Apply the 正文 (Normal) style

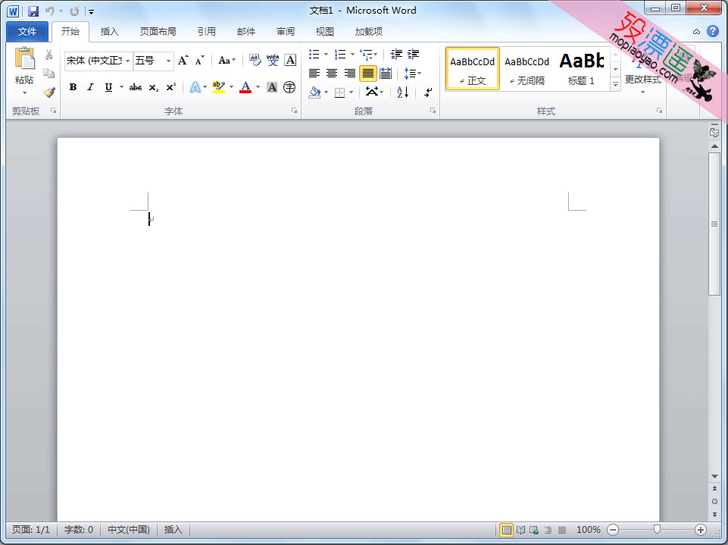[x=473, y=68]
